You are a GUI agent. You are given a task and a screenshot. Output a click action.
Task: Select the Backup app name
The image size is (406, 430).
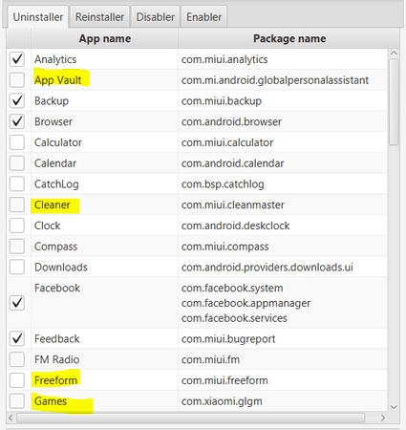click(52, 101)
